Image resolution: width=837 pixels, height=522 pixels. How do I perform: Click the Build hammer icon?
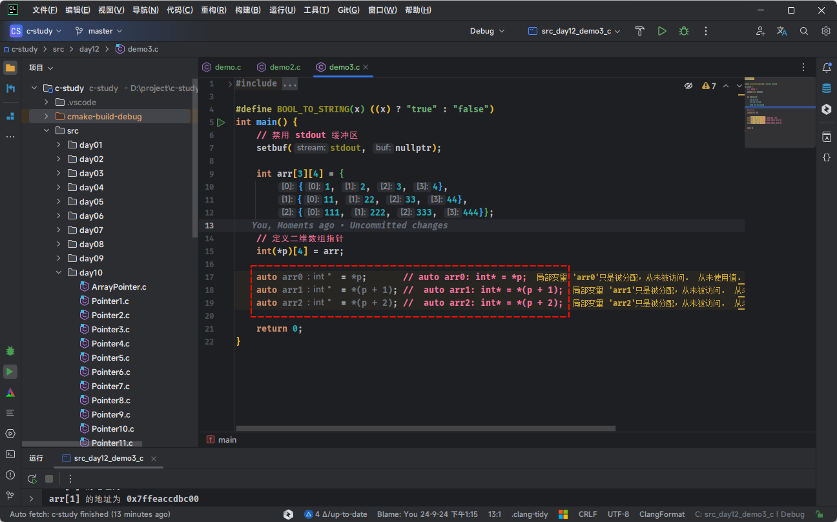(639, 31)
